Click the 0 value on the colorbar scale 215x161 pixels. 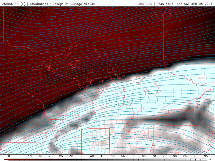pos(9,156)
